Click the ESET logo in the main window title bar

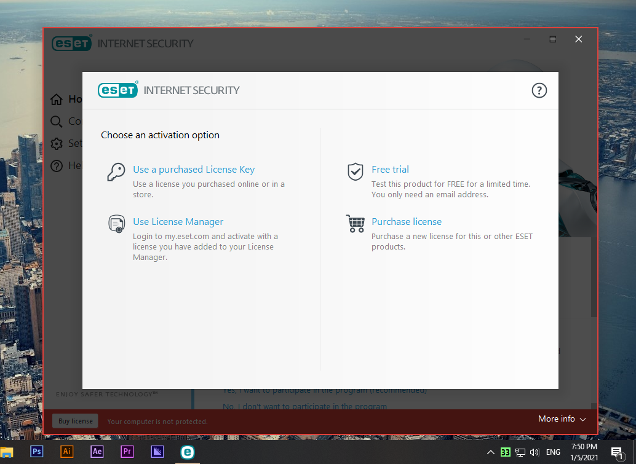72,43
